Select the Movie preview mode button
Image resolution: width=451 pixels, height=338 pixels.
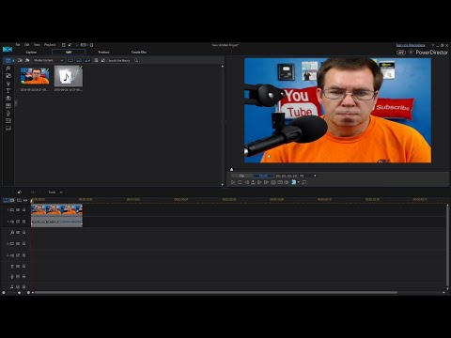(263, 176)
